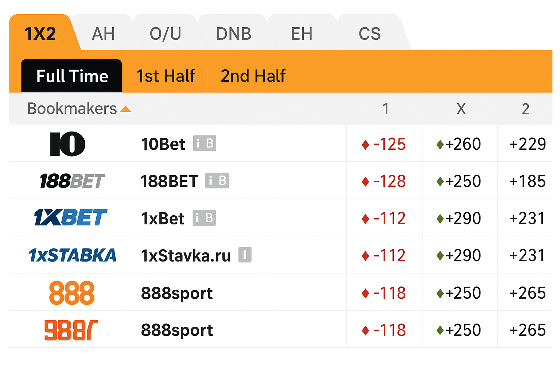This screenshot has width=560, height=373.
Task: Show 2nd Half odds
Action: pyautogui.click(x=253, y=76)
